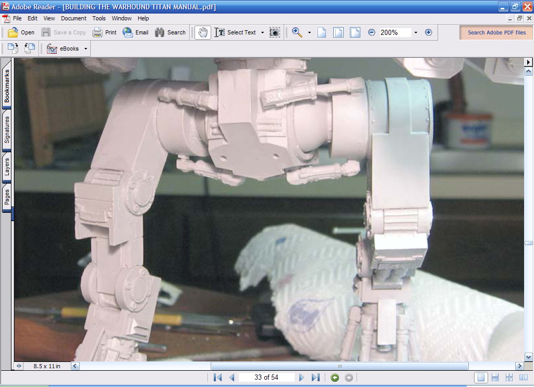Select the Hand tool
Image resolution: width=534 pixels, height=387 pixels.
pyautogui.click(x=203, y=32)
